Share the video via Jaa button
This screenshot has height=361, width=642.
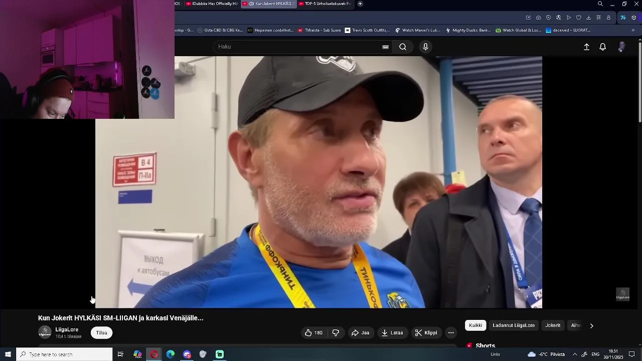tap(360, 332)
